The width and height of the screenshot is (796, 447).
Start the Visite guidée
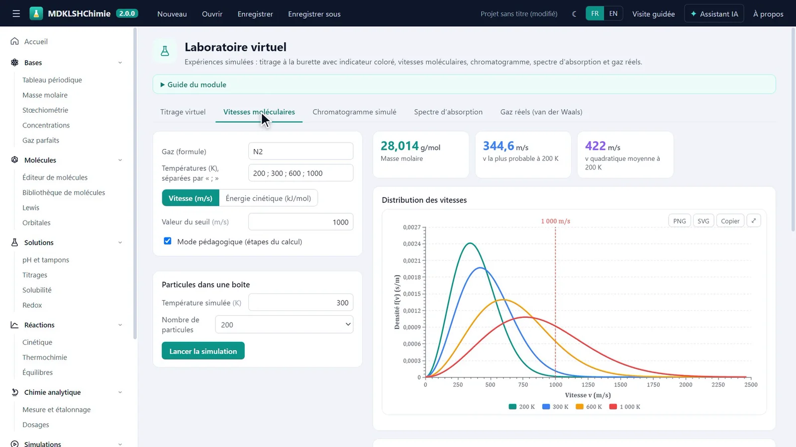[x=653, y=14]
